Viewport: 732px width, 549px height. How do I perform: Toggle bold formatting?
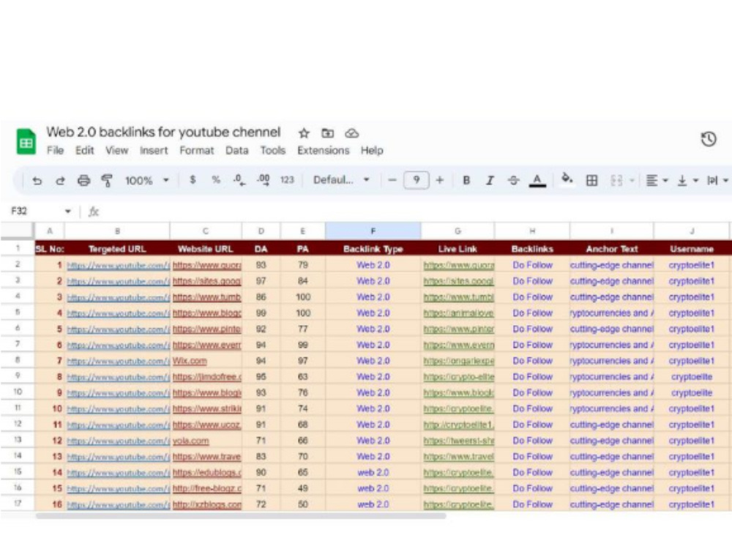click(466, 180)
